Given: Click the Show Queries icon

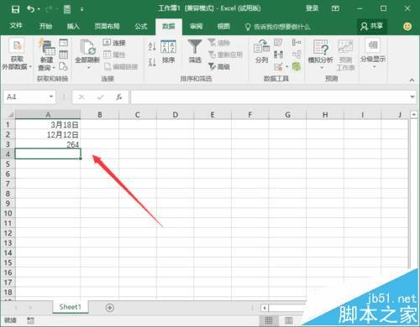Looking at the screenshot, I should (64, 43).
